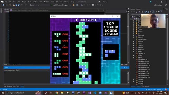The width and height of the screenshot is (169, 95).
Task: Expand the RNG.h node
Action: point(134,58)
